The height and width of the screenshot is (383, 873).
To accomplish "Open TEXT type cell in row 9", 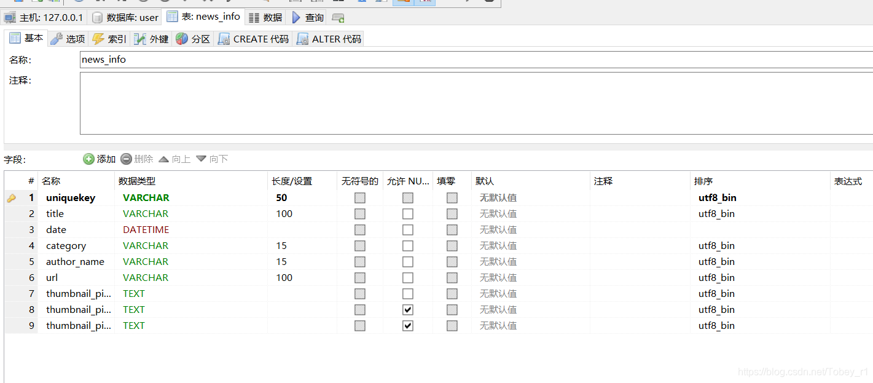I will click(134, 326).
